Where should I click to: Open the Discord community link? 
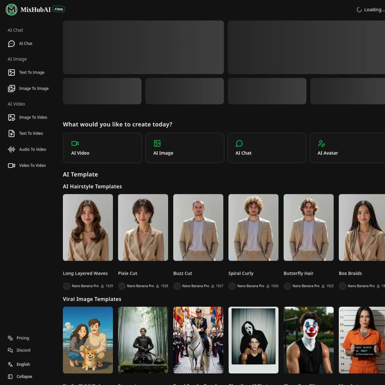coord(19,350)
